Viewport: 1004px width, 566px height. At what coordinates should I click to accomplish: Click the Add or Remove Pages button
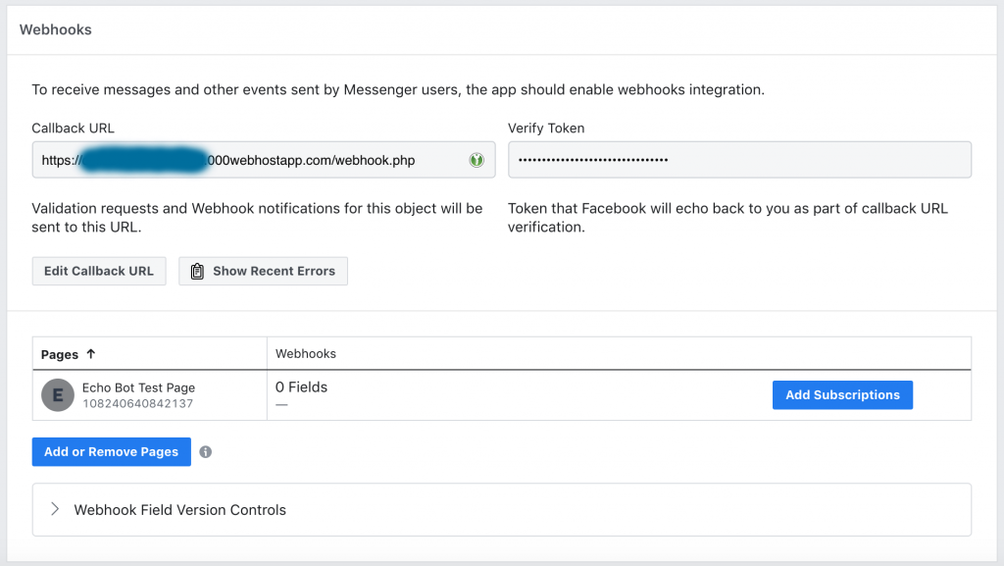click(x=112, y=452)
